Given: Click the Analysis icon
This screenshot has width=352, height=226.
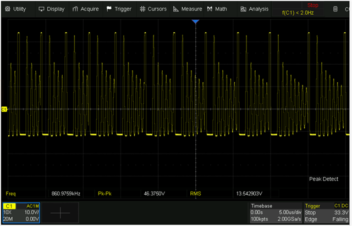Looking at the screenshot, I should coord(243,9).
